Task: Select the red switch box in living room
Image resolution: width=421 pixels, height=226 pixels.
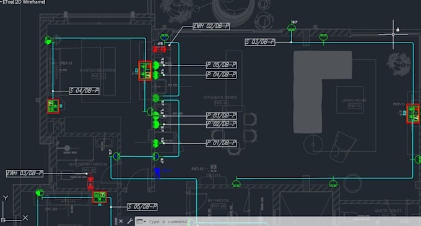Action: tap(413, 113)
